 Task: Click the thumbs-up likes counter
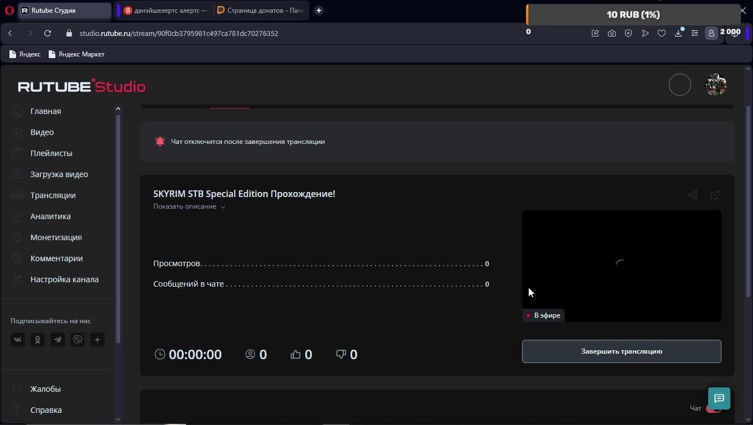(301, 355)
